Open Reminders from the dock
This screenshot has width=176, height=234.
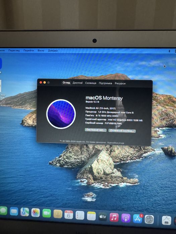click(x=80, y=215)
